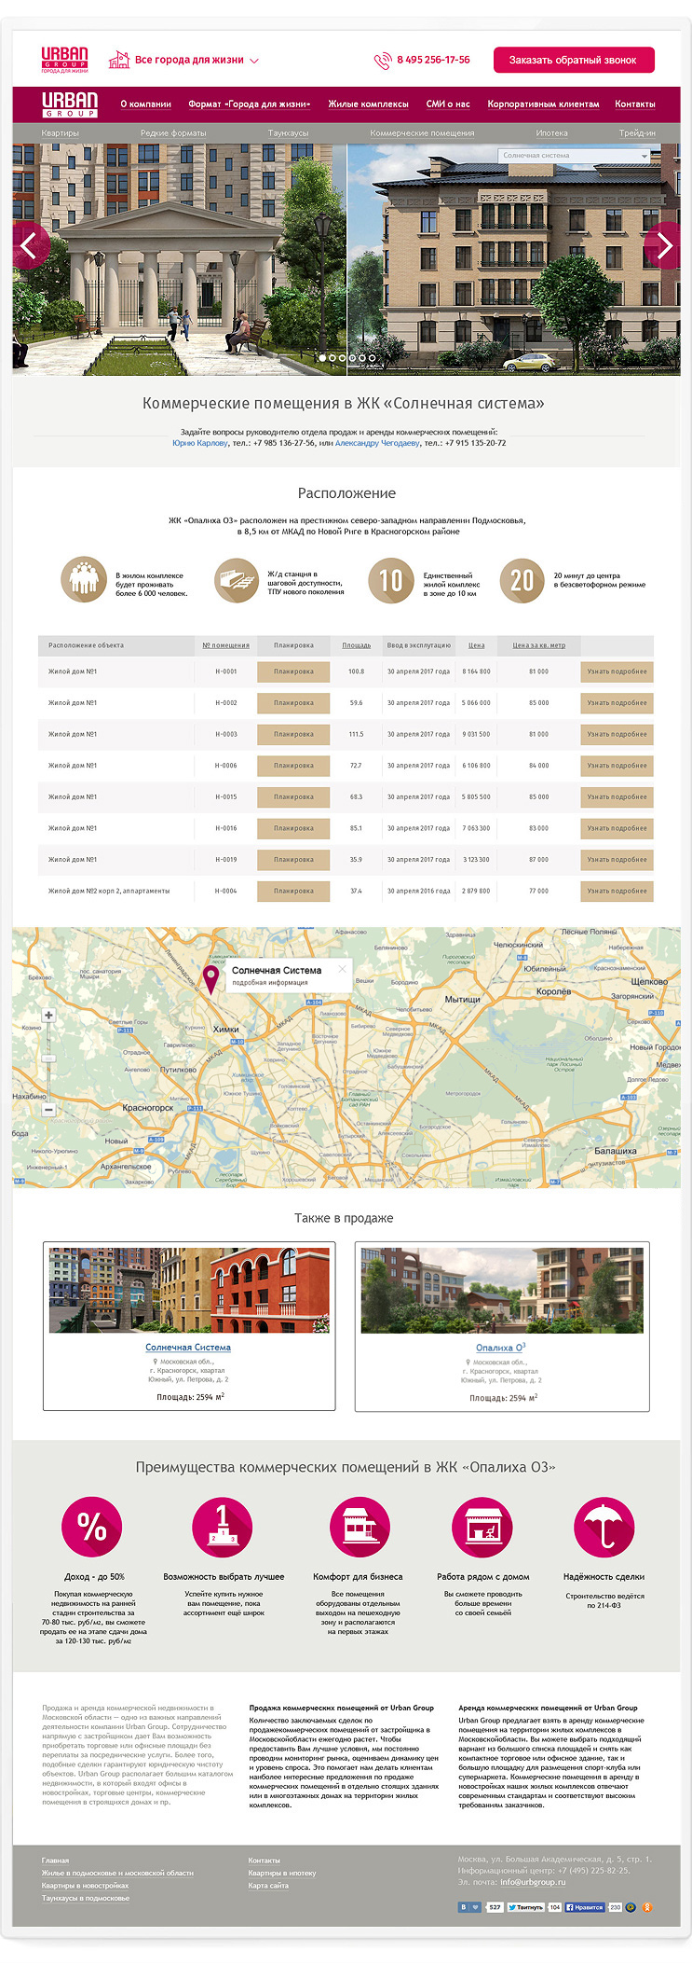Switch to the Коммерческие помещения tab

coord(422,133)
